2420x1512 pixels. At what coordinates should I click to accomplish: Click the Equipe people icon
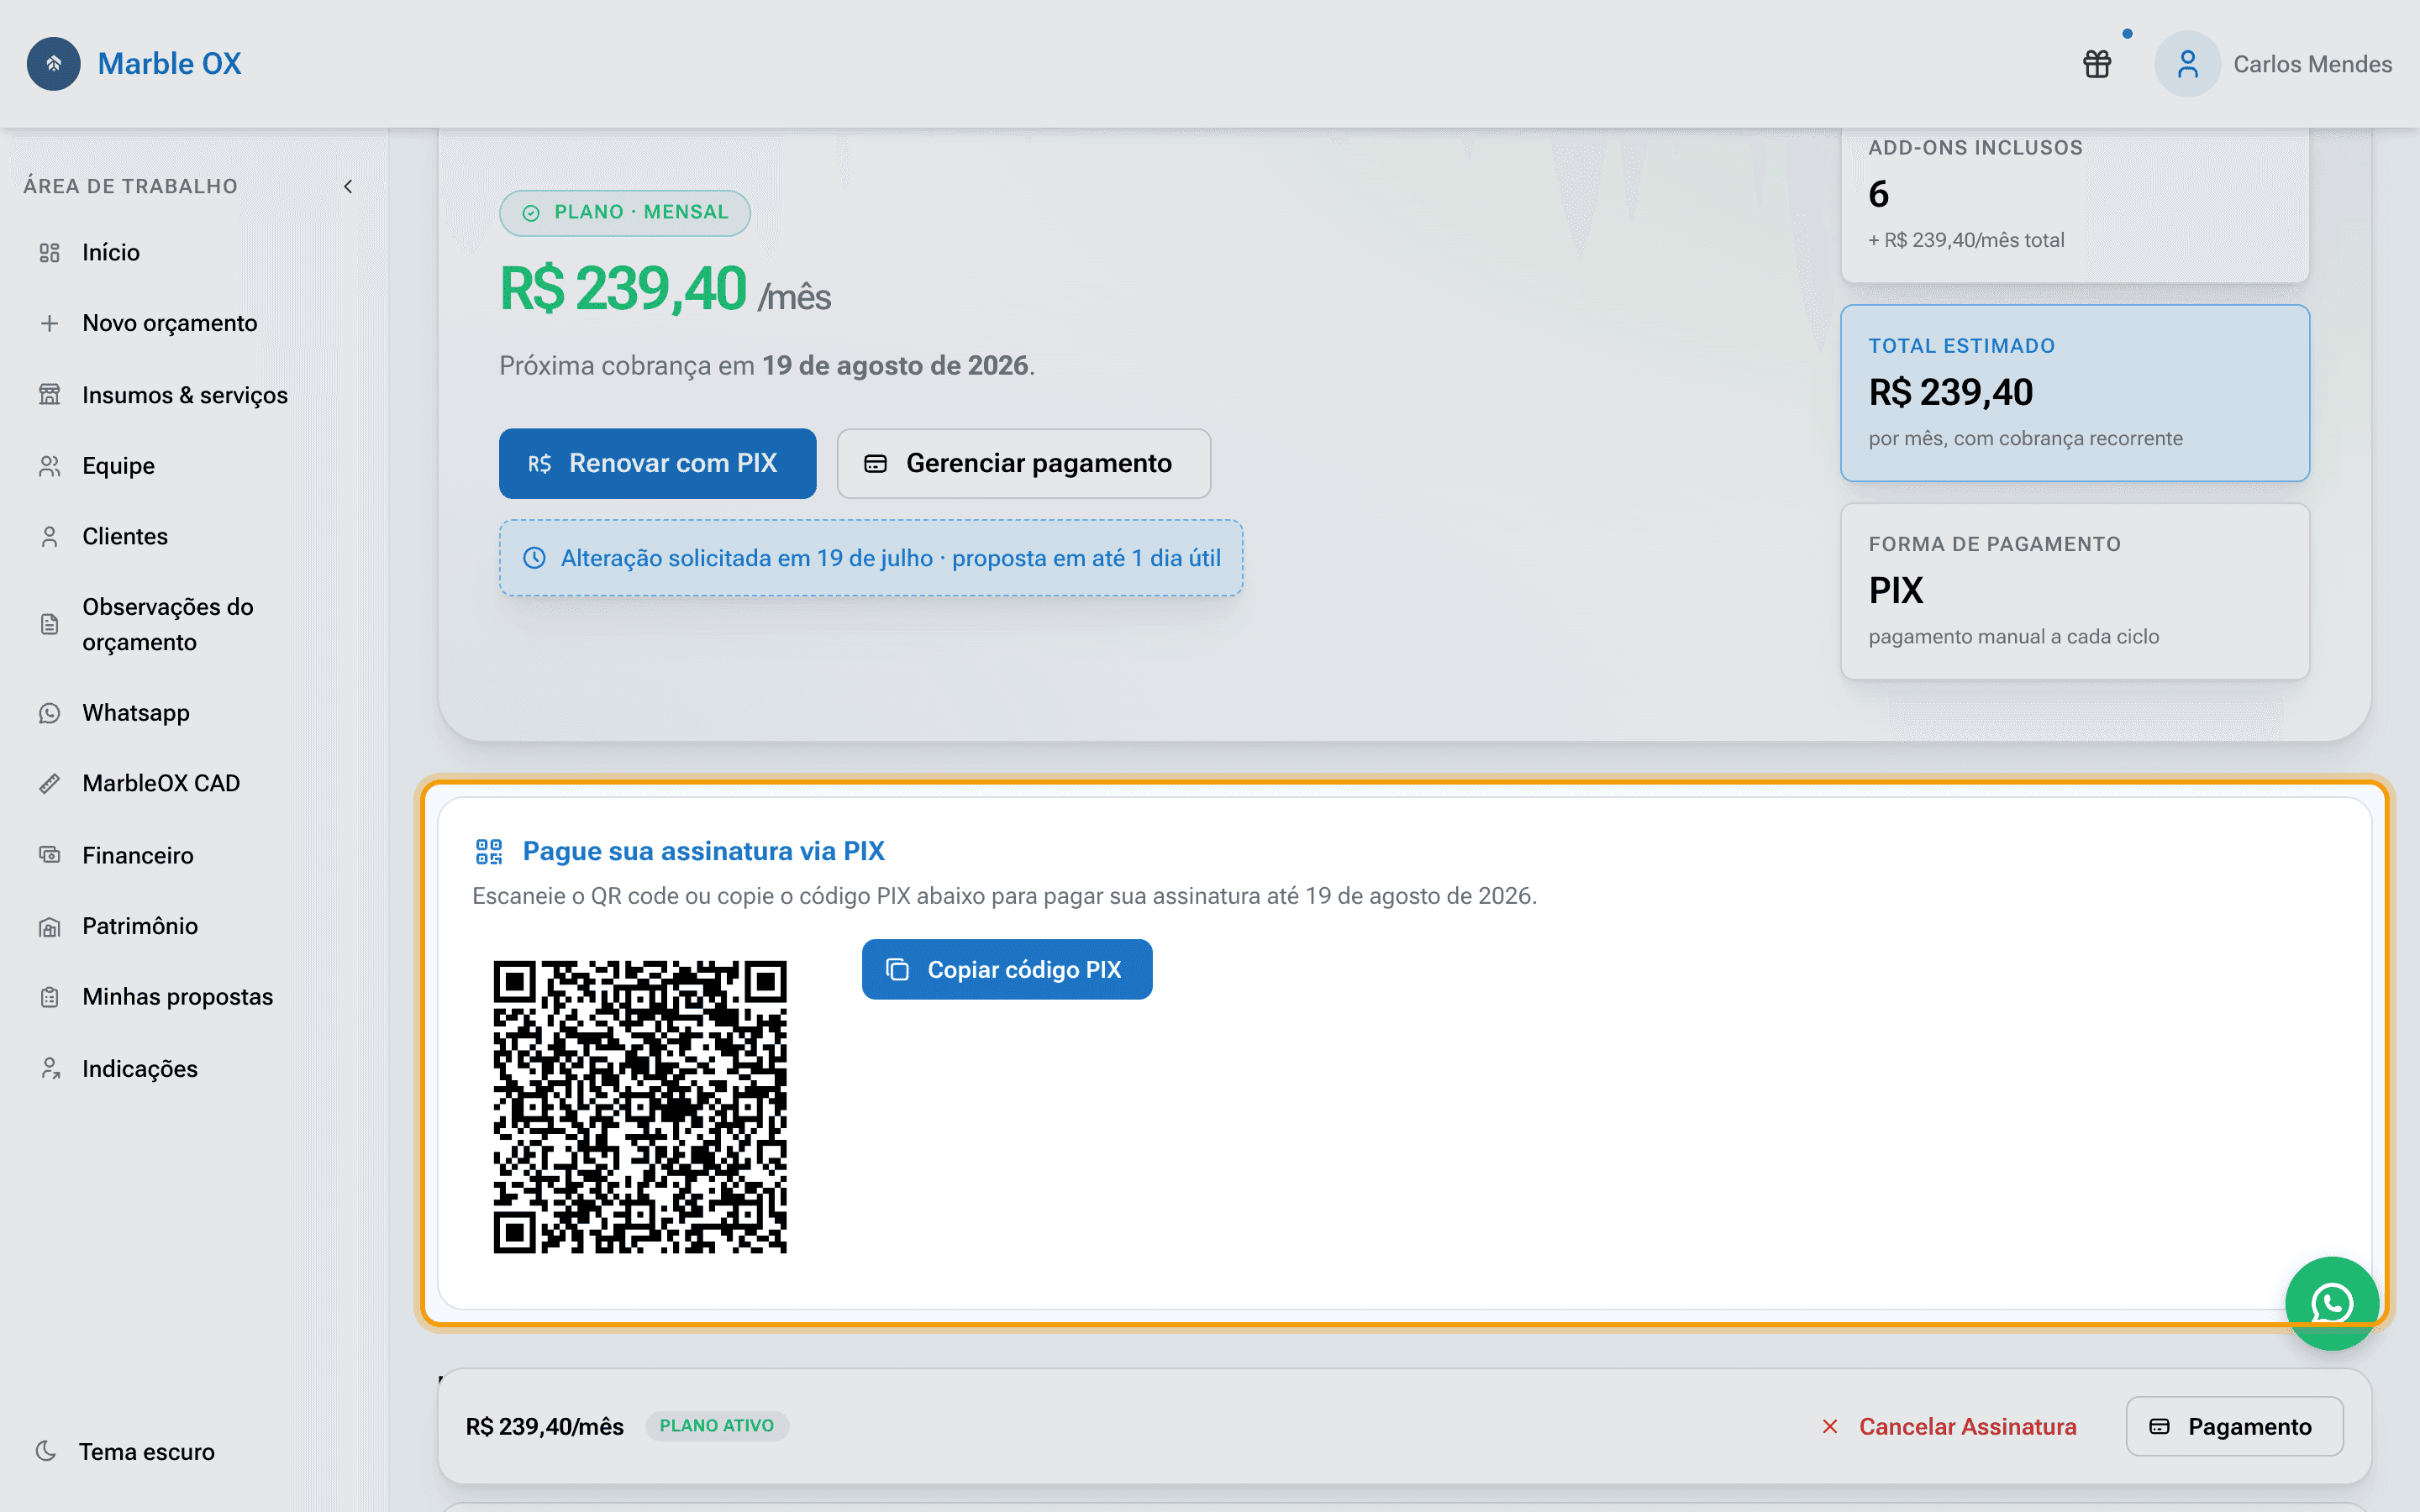[50, 466]
